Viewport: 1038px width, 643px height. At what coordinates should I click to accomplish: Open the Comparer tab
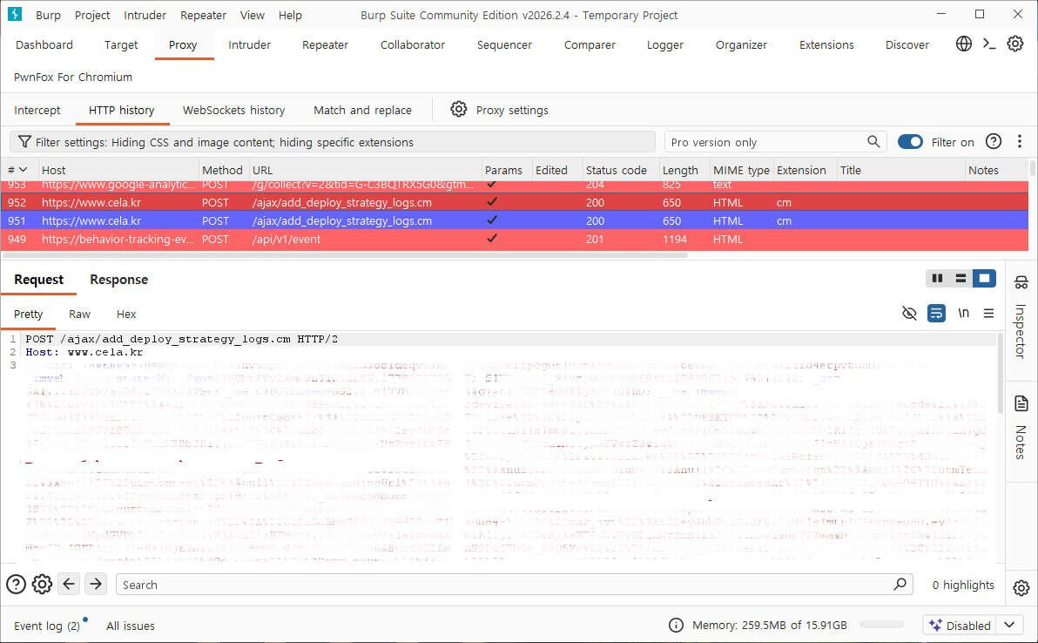pos(590,44)
